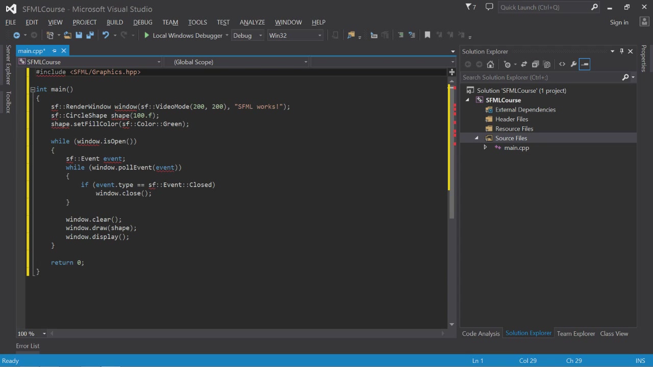Open the BUILD menu
653x367 pixels.
(115, 22)
